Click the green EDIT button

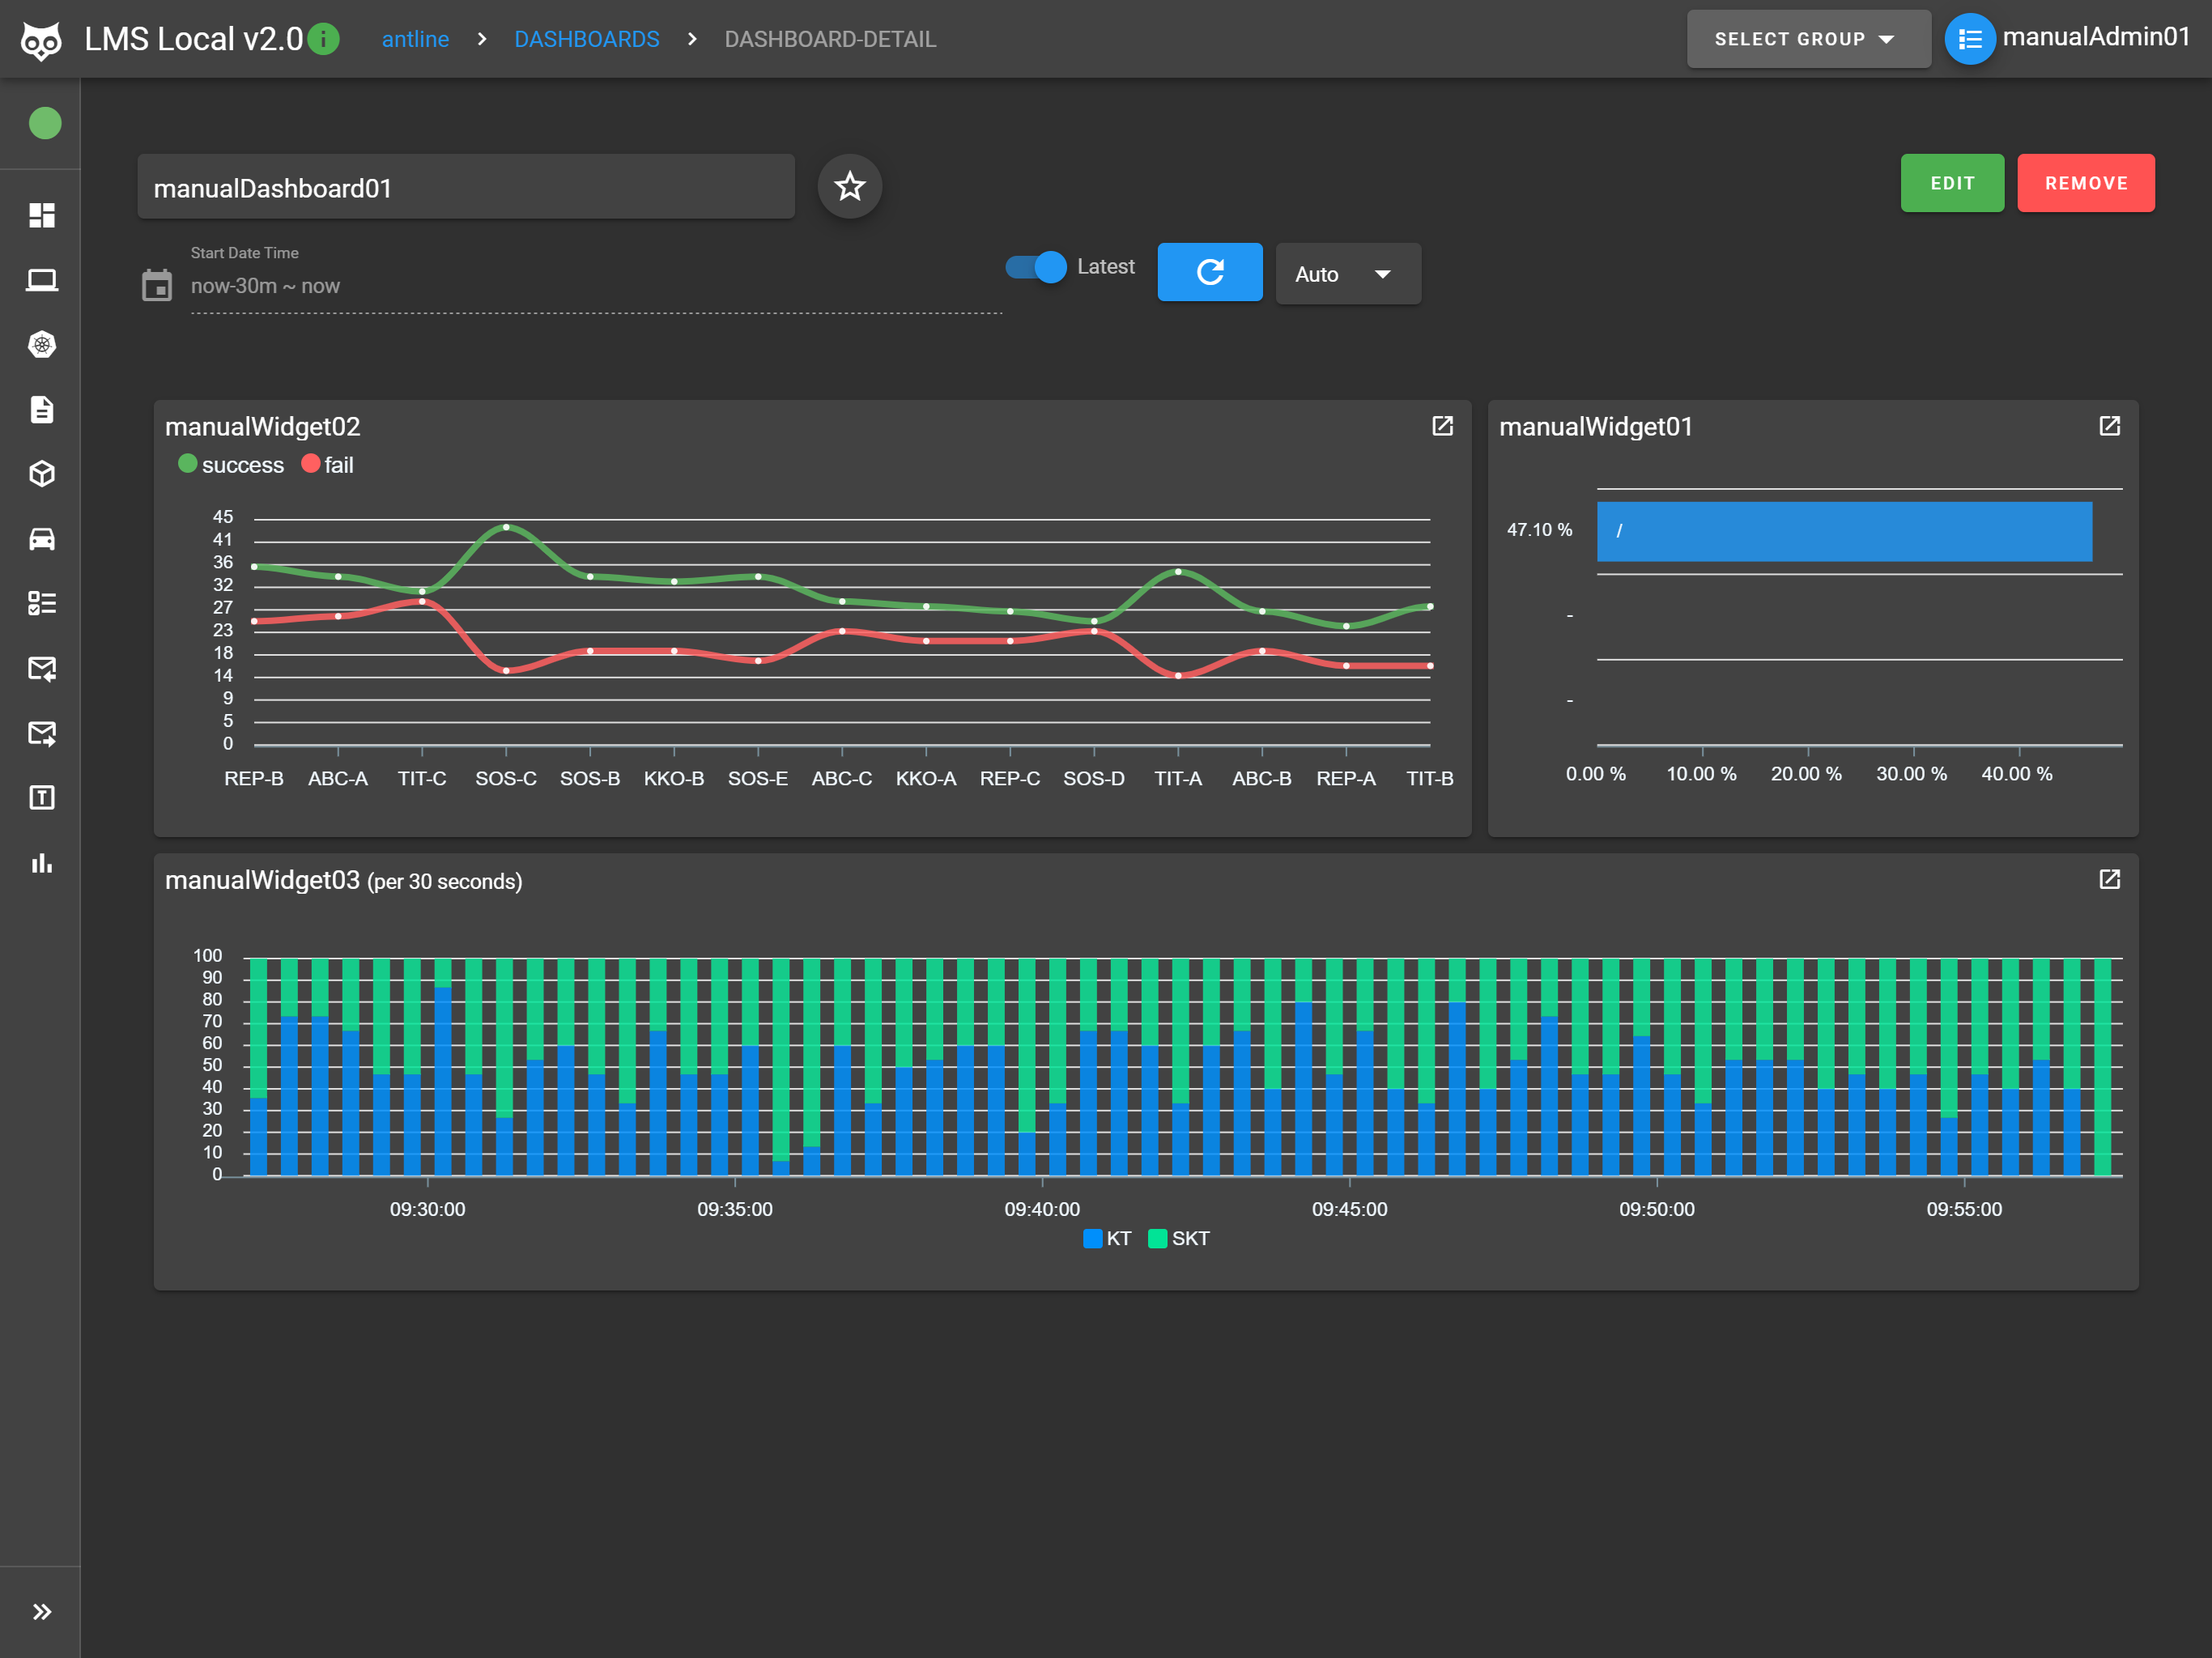[x=1951, y=183]
